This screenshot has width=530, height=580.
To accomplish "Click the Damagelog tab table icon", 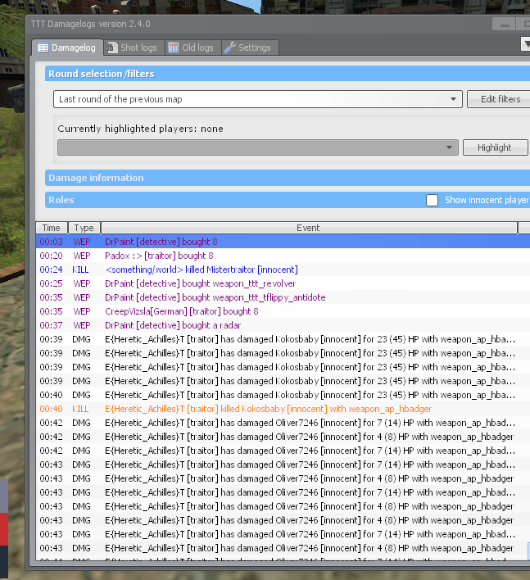I will pyautogui.click(x=43, y=48).
